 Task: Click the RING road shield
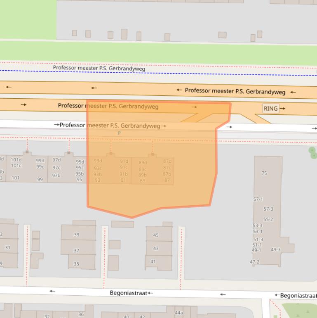[x=270, y=109]
